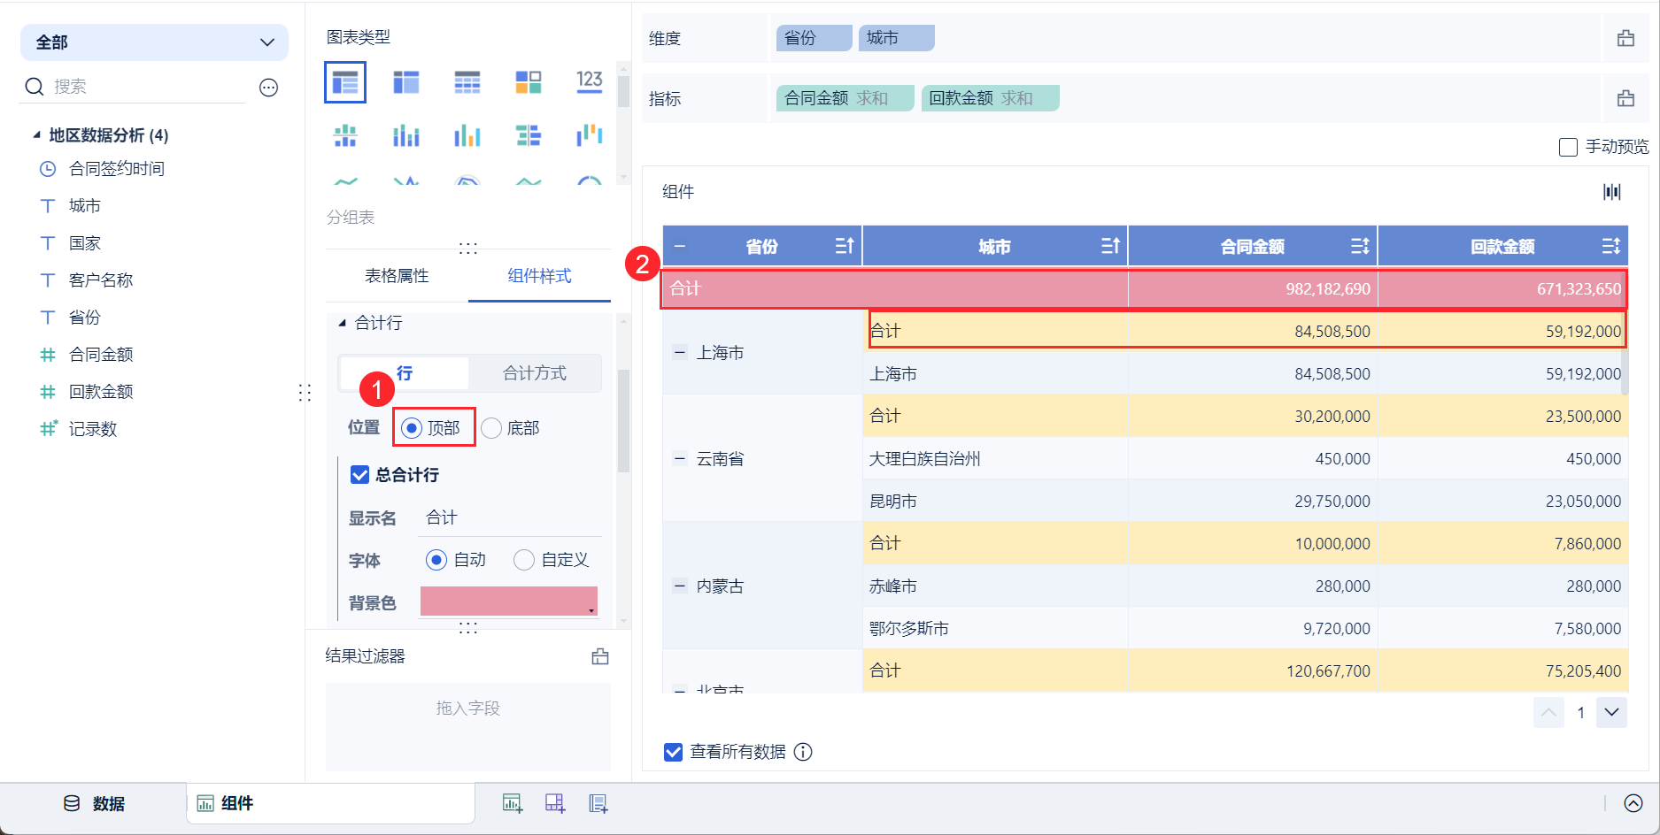This screenshot has width=1660, height=835.
Task: Select the 自定义 font radio button
Action: [x=524, y=560]
